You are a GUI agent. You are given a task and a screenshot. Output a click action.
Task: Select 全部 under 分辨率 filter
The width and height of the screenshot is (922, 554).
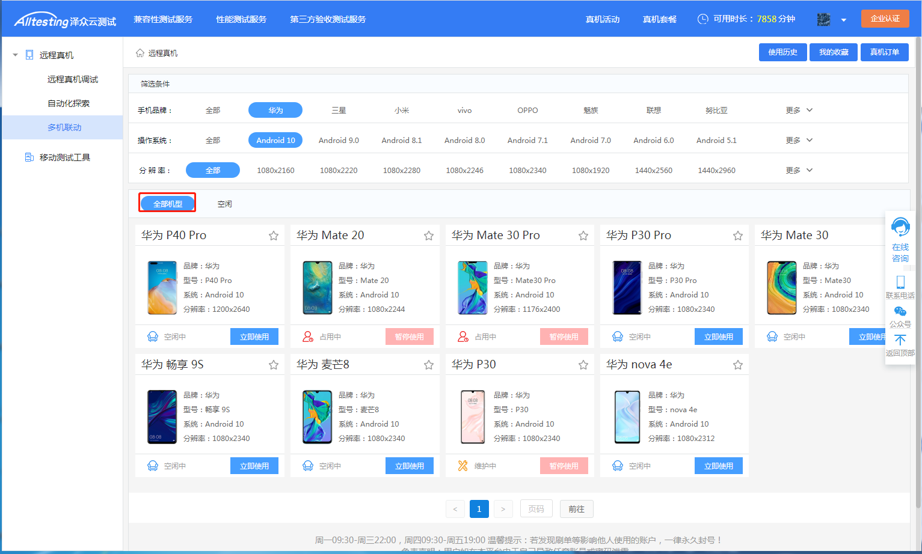tap(213, 170)
